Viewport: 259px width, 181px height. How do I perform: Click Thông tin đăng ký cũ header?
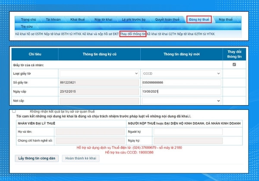coord(99,54)
